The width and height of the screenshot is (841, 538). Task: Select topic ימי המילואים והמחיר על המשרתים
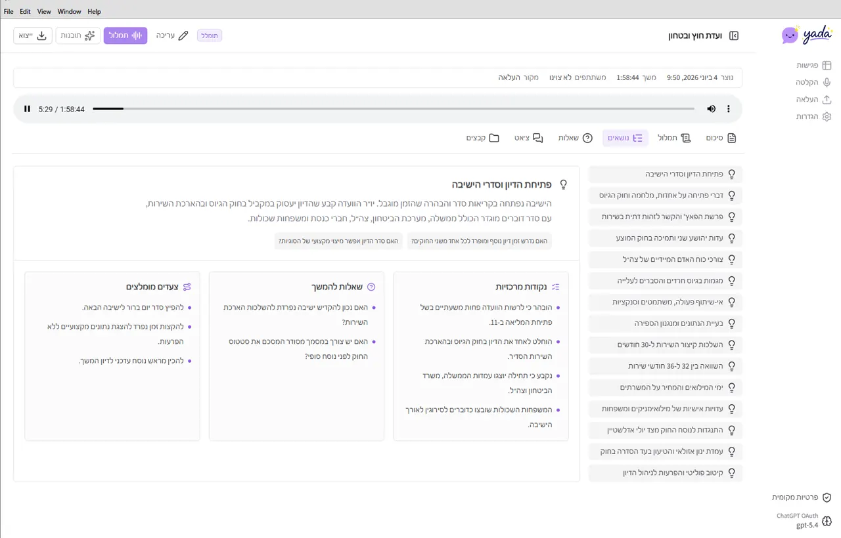[666, 387]
